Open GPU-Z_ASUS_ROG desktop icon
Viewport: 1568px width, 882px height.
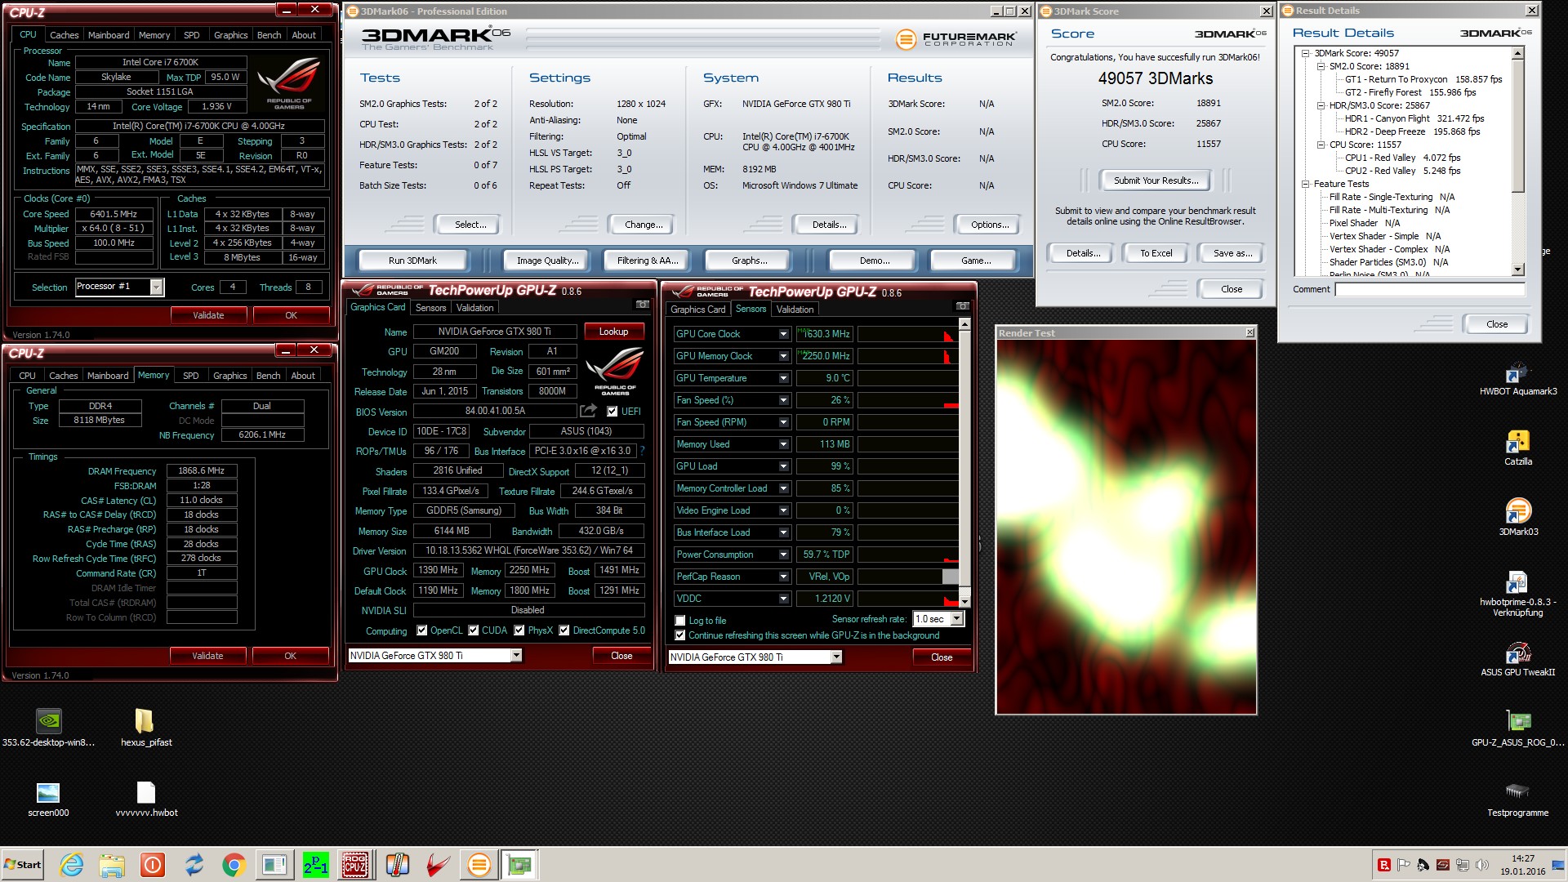pos(1517,728)
